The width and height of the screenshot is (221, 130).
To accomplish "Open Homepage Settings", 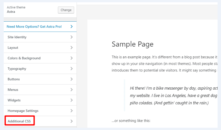I will coord(23,111).
